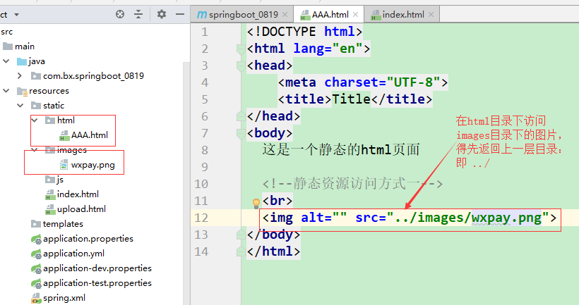Image resolution: width=579 pixels, height=305 pixels.
Task: Open AAA.html in the project tree
Action: (x=90, y=135)
